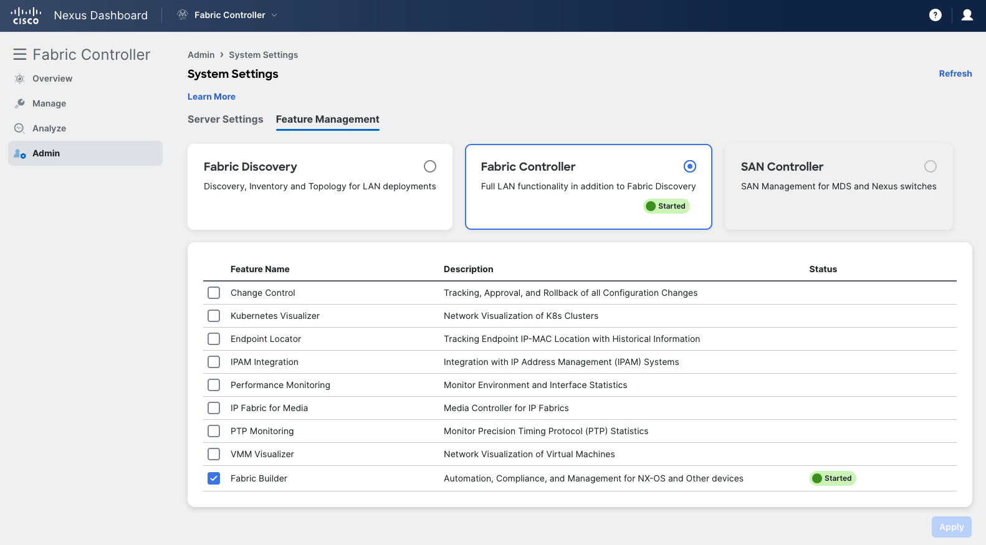Click 'Network Visualization of Virtual Machines' description
Viewport: 986px width, 545px height.
[x=529, y=454]
